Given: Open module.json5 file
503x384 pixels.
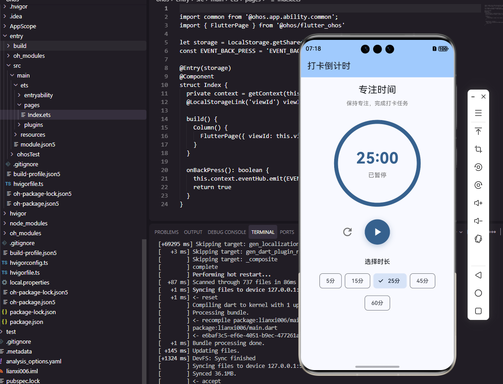Looking at the screenshot, I should coord(73,145).
